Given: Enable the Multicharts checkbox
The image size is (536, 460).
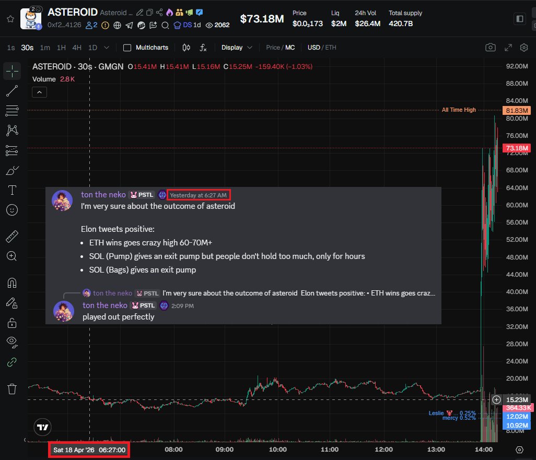Looking at the screenshot, I should [x=127, y=48].
